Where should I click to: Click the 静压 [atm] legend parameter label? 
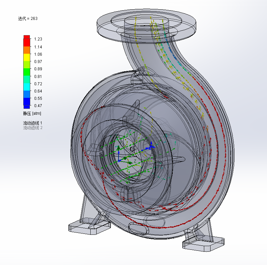pos(32,113)
